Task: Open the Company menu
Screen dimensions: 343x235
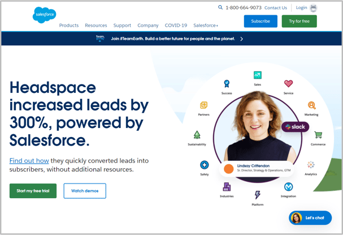Action: [148, 25]
